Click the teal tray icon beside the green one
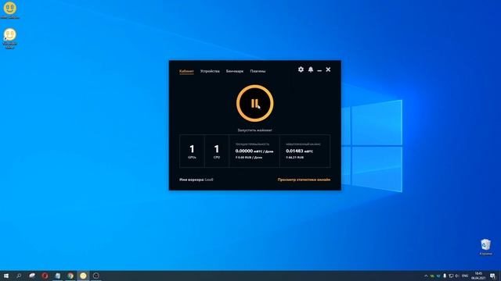501x281 pixels. (x=438, y=276)
